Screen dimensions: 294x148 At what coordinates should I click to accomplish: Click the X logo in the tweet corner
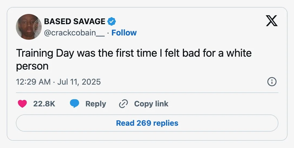[272, 21]
